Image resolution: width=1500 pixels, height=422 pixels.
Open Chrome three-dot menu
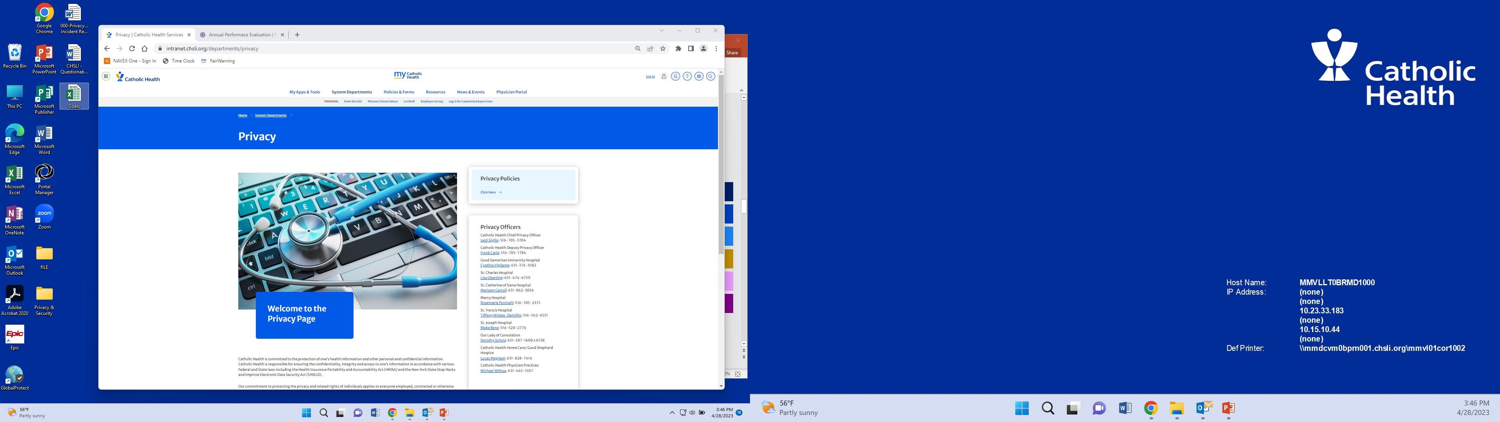pyautogui.click(x=716, y=49)
